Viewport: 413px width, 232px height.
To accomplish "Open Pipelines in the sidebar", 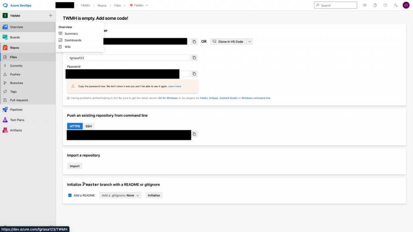I will point(28,109).
